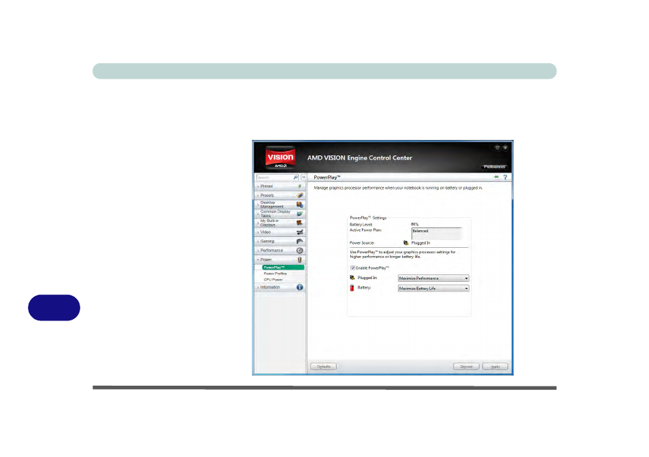The width and height of the screenshot is (649, 457).
Task: Click the blue Information icon
Action: 299,287
